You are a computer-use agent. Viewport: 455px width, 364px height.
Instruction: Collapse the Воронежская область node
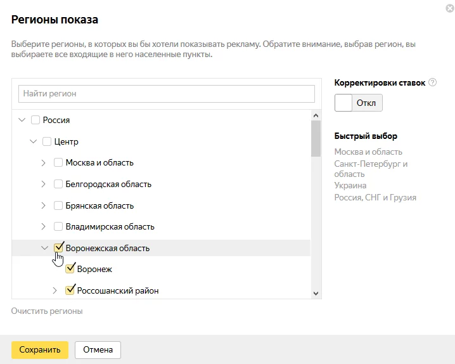point(44,248)
